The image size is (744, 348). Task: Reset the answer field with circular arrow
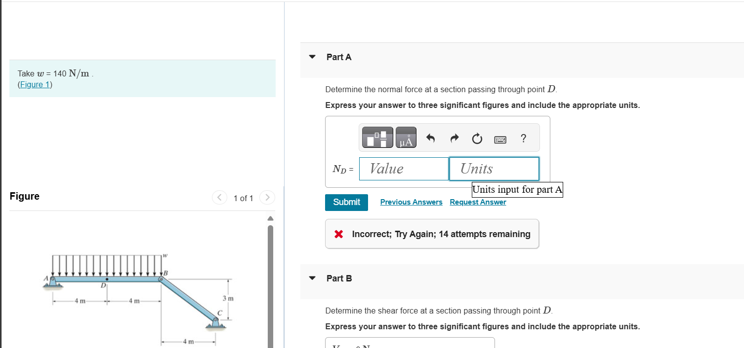tap(477, 139)
